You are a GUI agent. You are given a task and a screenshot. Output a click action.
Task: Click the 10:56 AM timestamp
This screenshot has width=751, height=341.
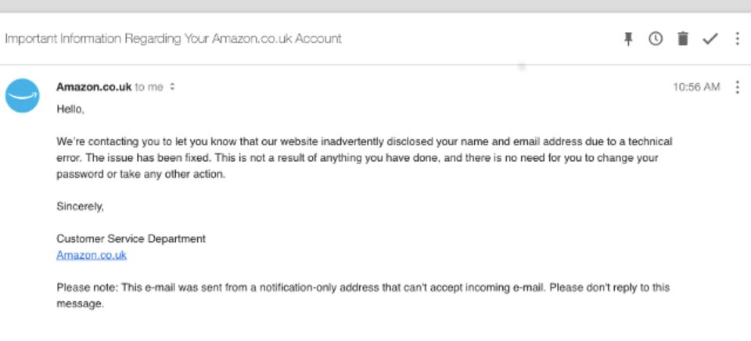[x=696, y=87]
